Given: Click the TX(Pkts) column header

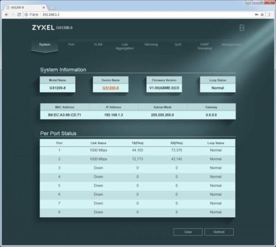Looking at the screenshot, I should (x=137, y=143).
